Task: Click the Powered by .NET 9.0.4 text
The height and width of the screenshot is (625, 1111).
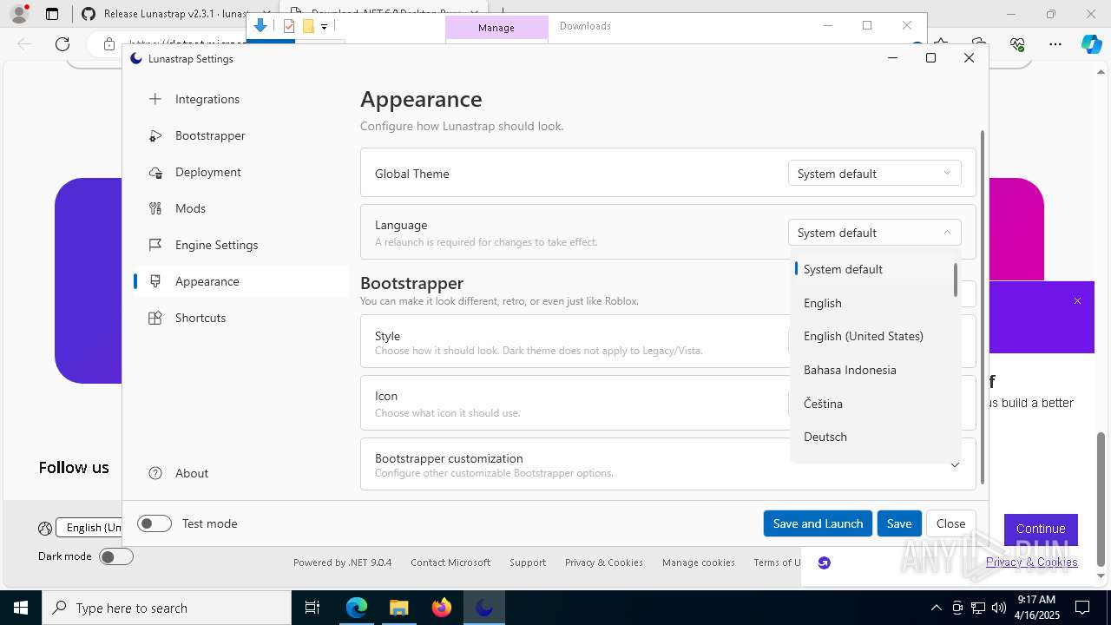Action: [342, 562]
